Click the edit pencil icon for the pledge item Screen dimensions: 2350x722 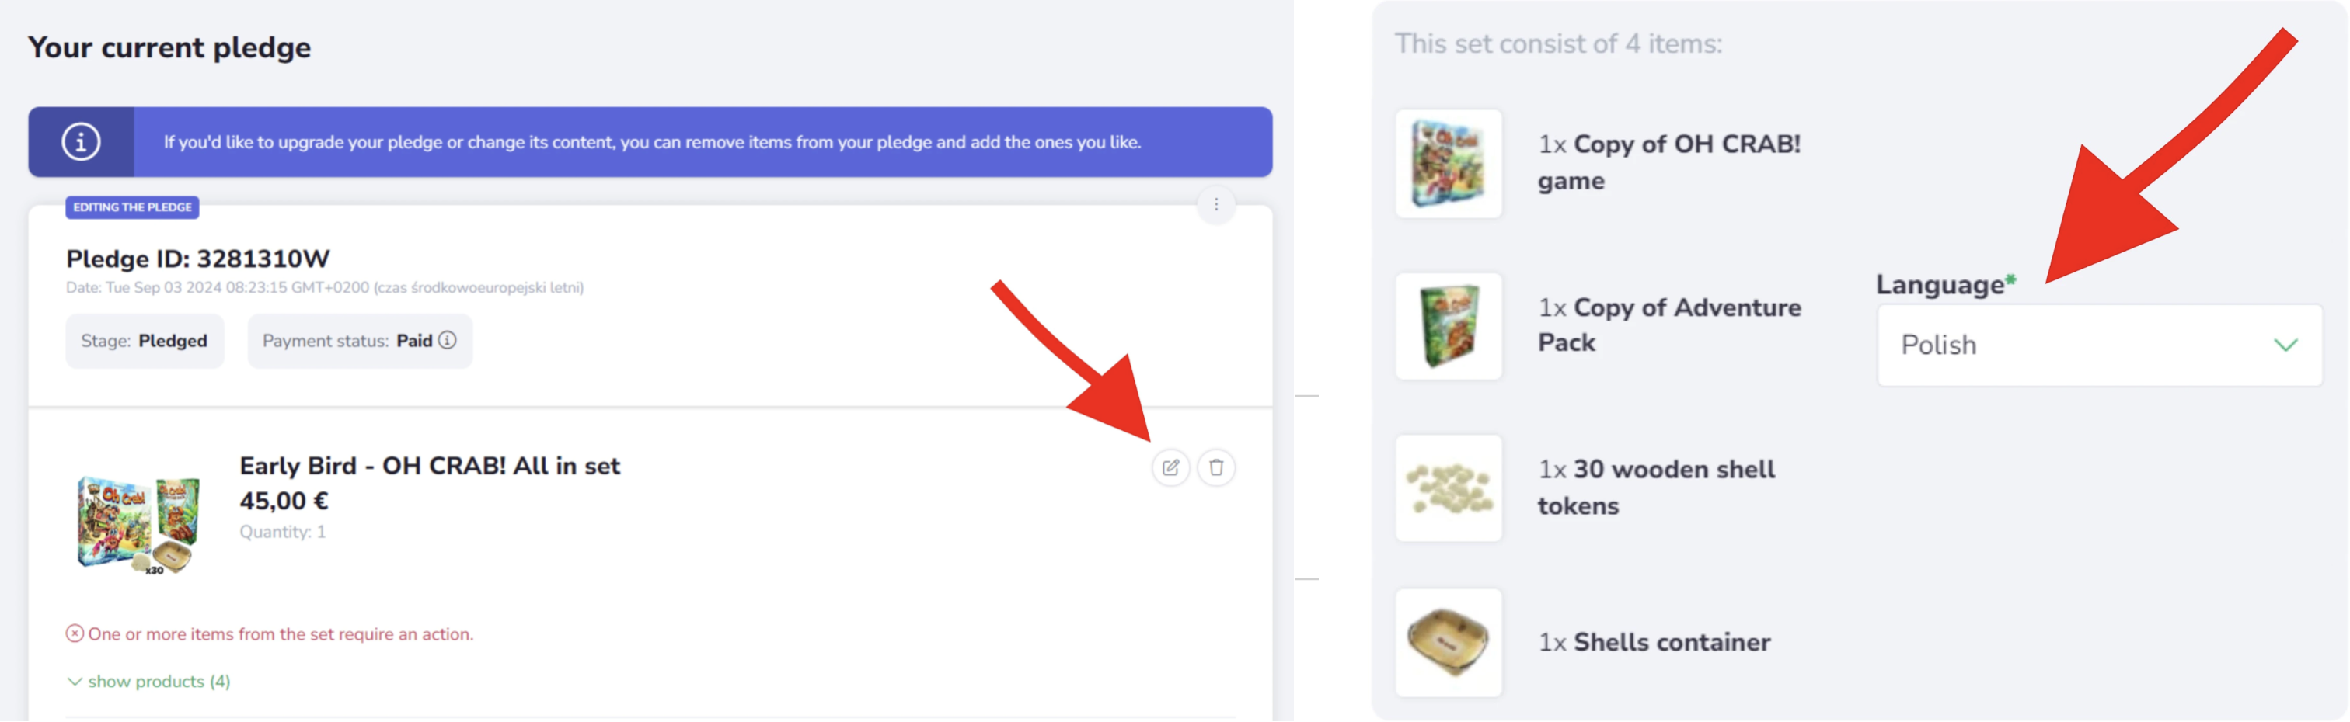coord(1170,467)
